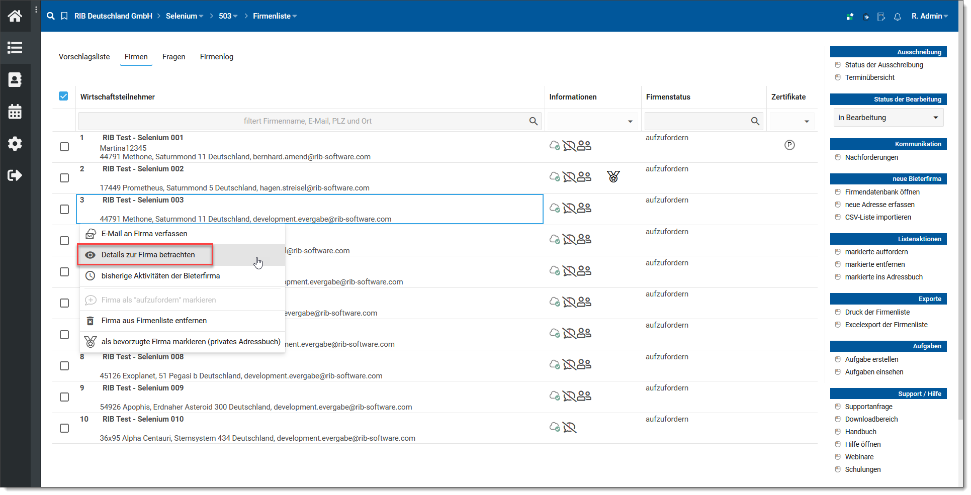Viewport: 971px width, 495px height.
Task: Click crossed-out eye icon for Selenium 009
Action: [569, 396]
